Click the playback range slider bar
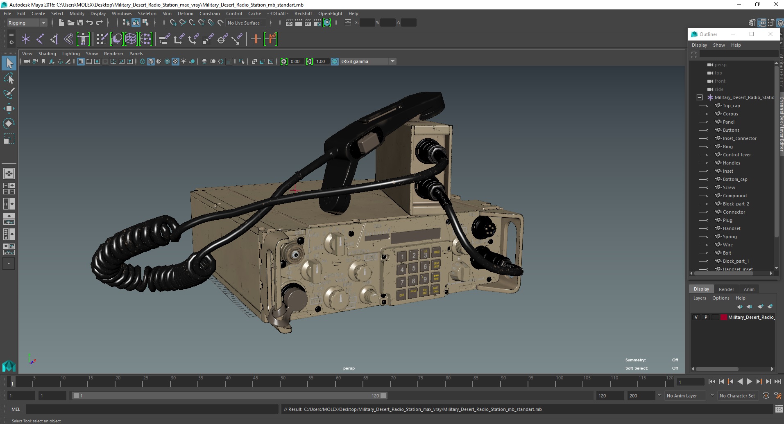This screenshot has height=424, width=784. [229, 396]
